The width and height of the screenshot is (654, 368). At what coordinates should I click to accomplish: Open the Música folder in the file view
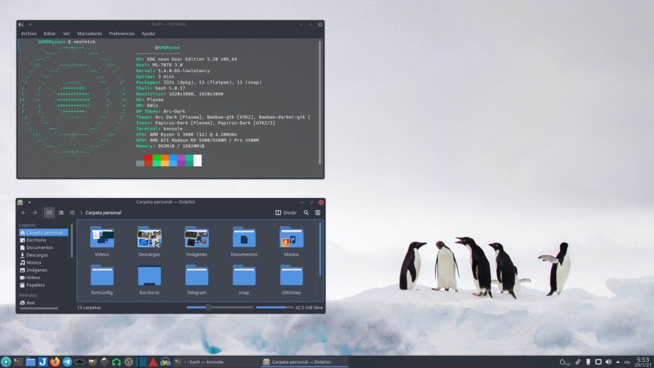(x=291, y=241)
